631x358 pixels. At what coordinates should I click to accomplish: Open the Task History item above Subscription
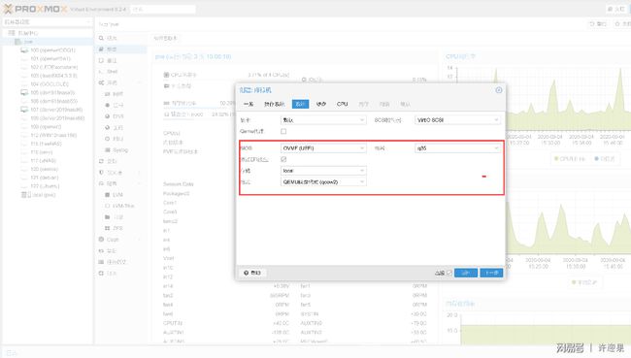coord(113,262)
